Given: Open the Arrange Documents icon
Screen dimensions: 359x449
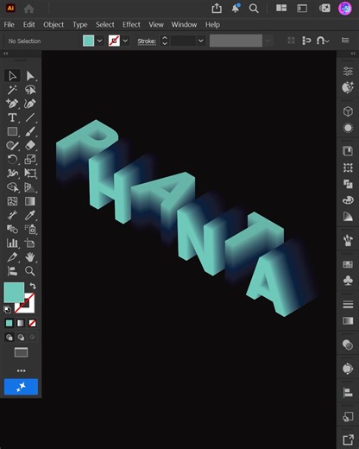Looking at the screenshot, I should [281, 8].
